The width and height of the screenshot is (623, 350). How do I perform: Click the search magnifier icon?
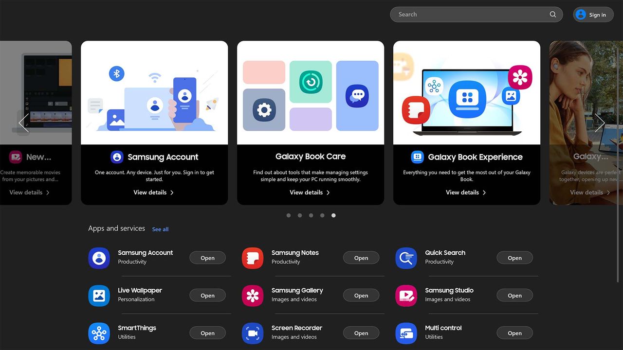[x=553, y=15]
